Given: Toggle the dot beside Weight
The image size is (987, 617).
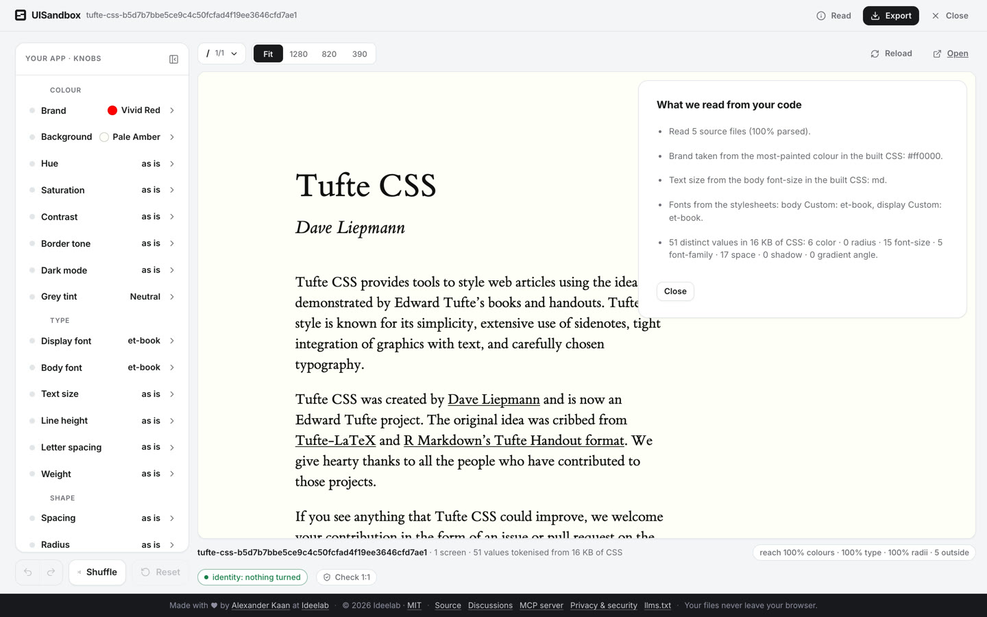Looking at the screenshot, I should coord(32,474).
